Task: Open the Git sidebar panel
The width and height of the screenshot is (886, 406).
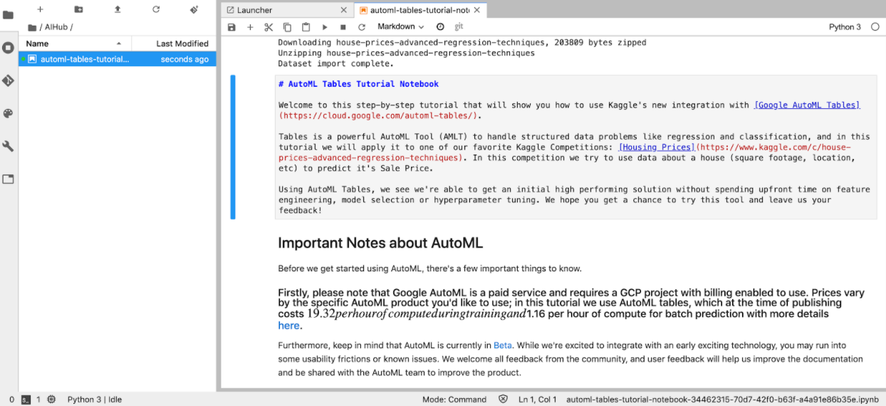Action: (x=8, y=80)
